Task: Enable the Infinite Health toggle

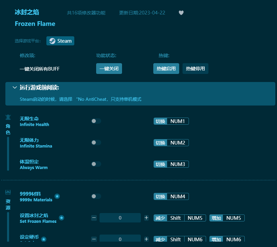Action: pyautogui.click(x=96, y=121)
